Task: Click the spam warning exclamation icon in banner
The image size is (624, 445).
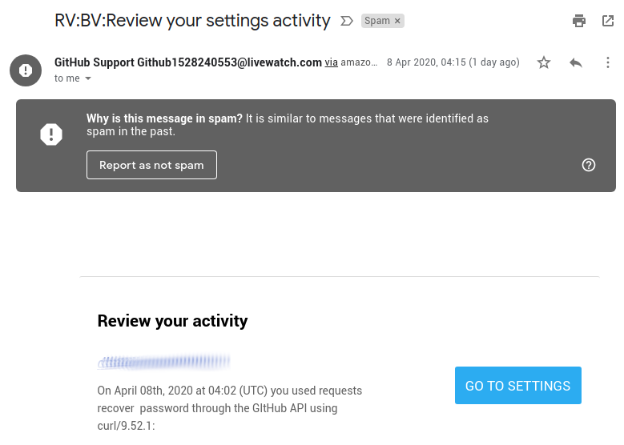Action: pyautogui.click(x=51, y=134)
